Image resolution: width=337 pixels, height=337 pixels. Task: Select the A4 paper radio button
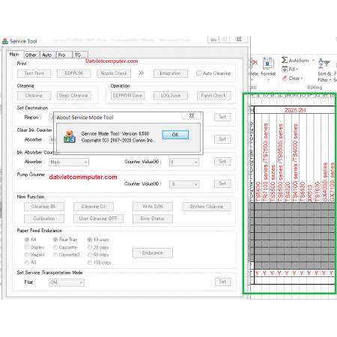(x=27, y=240)
